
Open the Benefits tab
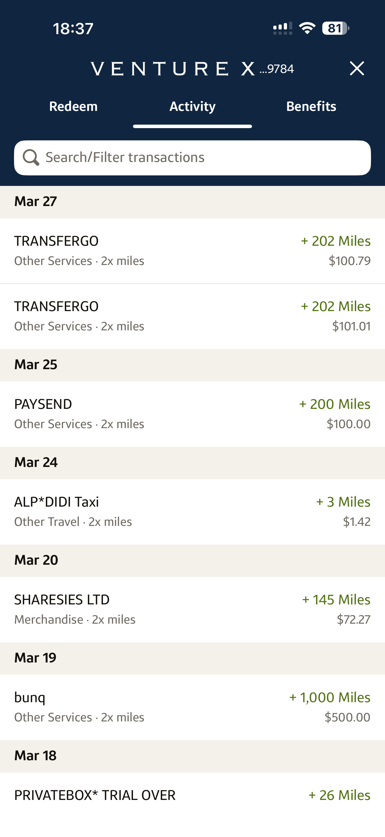[311, 107]
